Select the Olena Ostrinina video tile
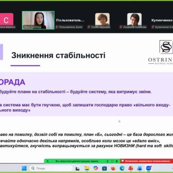This screenshot has height=173, width=173. pyautogui.click(x=38, y=20)
